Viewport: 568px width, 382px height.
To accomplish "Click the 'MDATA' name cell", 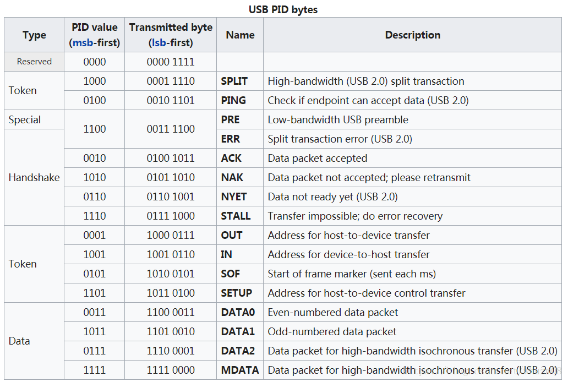I will (240, 370).
